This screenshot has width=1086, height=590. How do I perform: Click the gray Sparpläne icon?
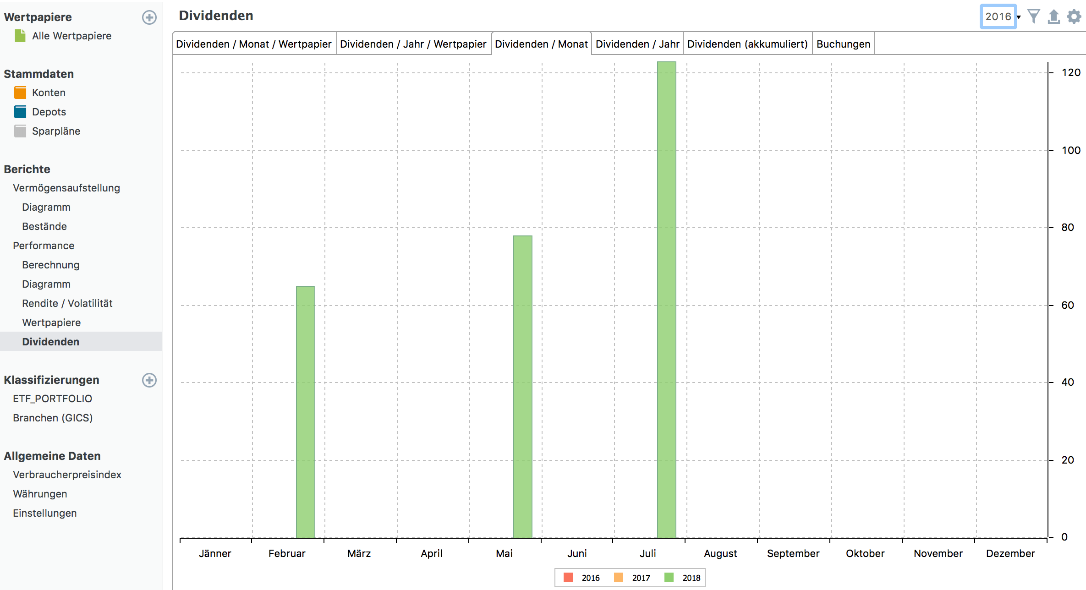tap(20, 131)
